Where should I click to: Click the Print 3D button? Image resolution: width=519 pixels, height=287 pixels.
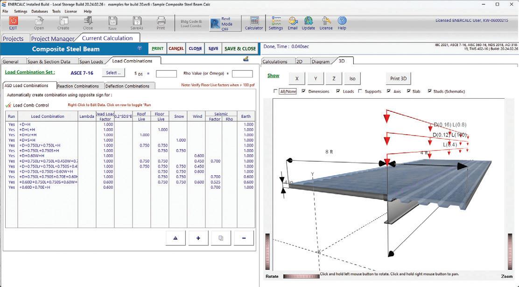point(398,79)
